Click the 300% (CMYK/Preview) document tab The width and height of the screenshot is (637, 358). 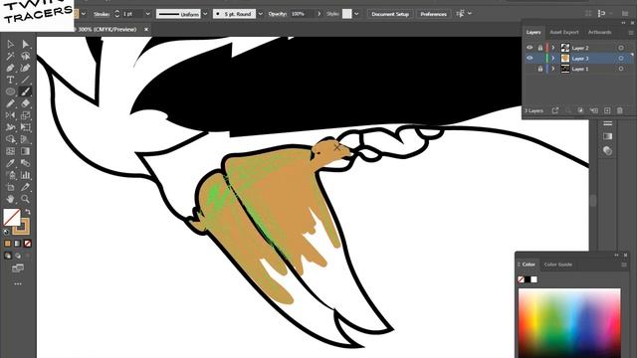[x=107, y=29]
